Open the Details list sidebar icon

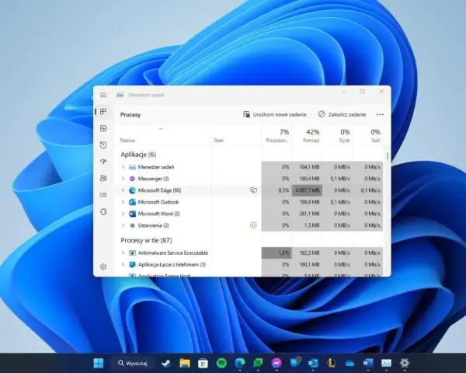[x=103, y=195]
